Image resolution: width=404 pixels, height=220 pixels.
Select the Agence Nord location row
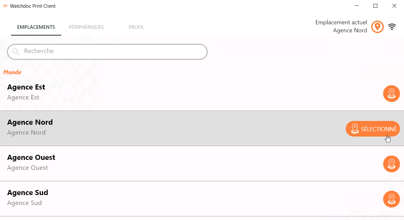point(160,128)
